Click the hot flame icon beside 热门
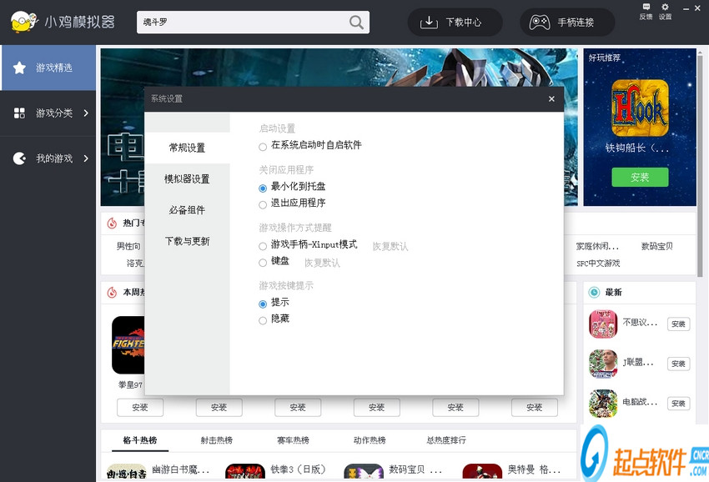Image resolution: width=709 pixels, height=482 pixels. pos(112,223)
